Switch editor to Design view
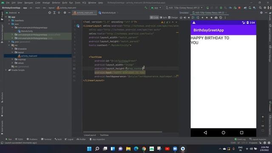 pos(173,17)
